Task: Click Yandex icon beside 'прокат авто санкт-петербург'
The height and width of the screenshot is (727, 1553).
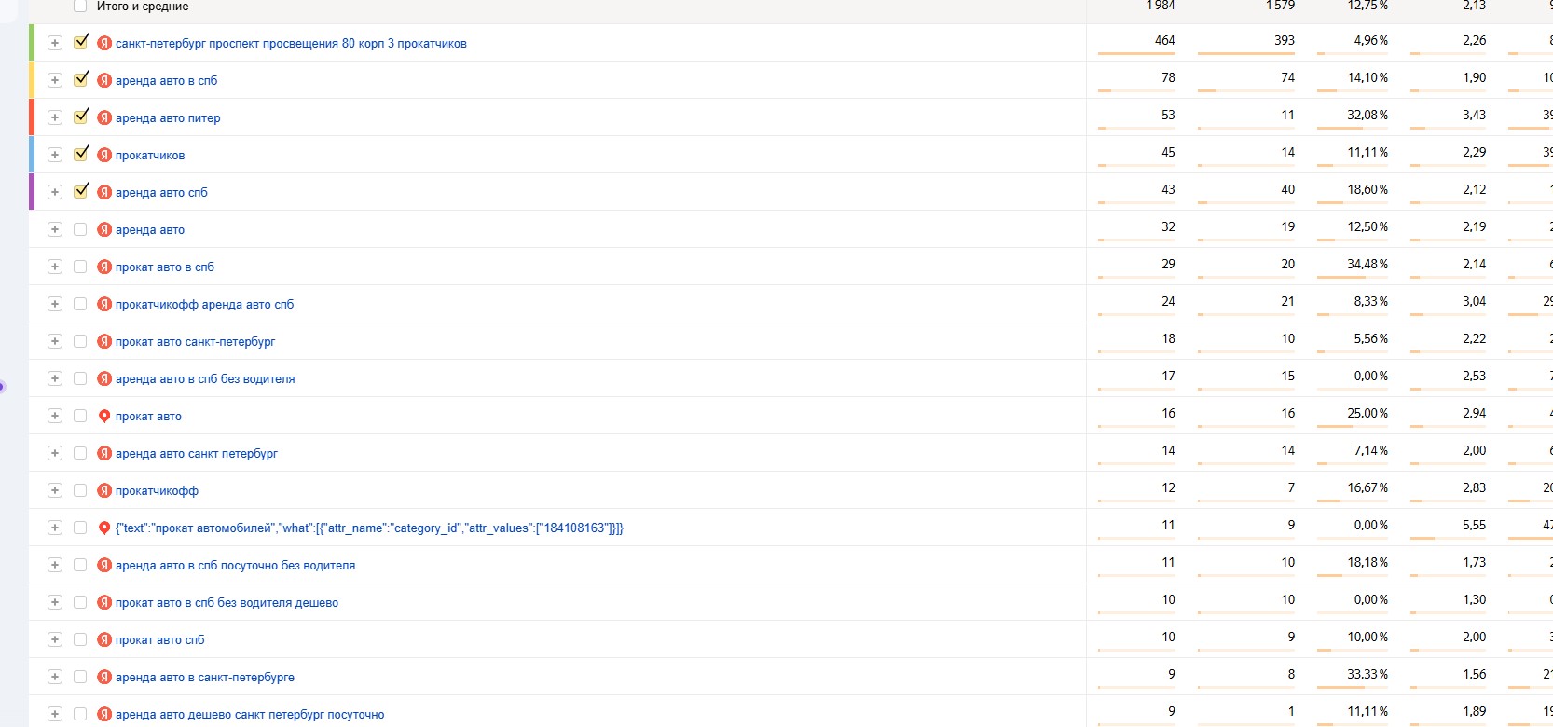Action: pos(104,341)
